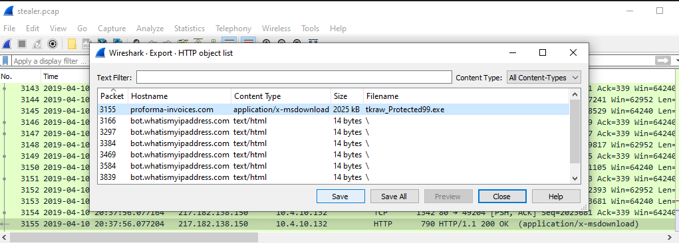Click the Time column header in packet list
Screen dimensions: 679x243
(65, 76)
